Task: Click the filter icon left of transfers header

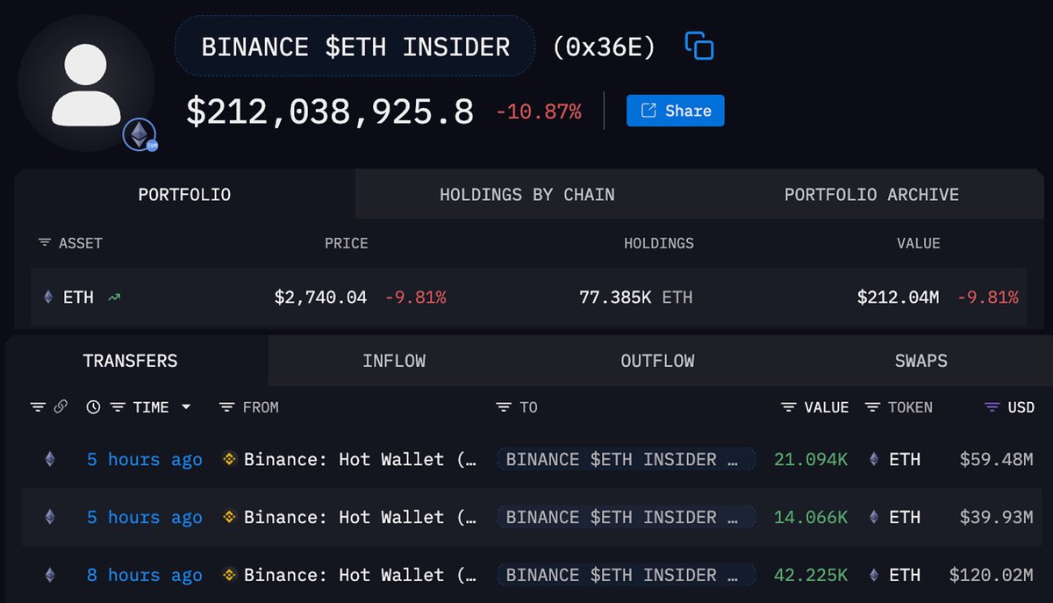Action: 38,407
